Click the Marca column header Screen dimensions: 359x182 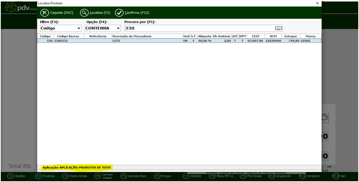pos(310,36)
